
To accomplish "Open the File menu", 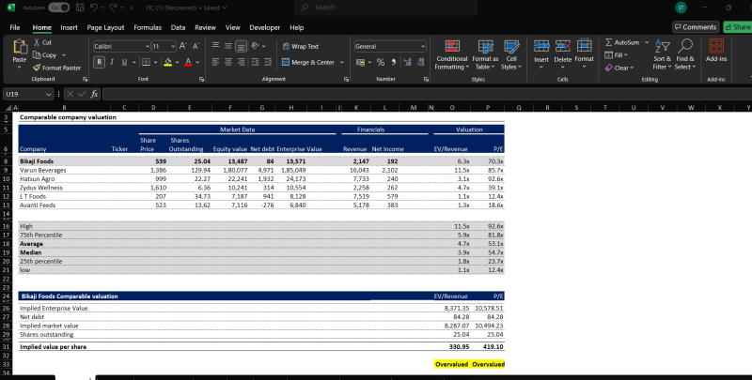I will pos(15,27).
